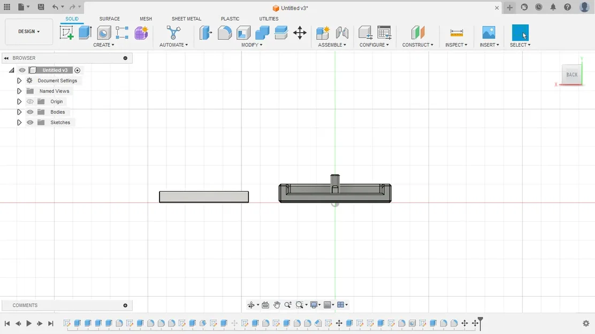Image resolution: width=595 pixels, height=334 pixels.
Task: Hide the Sketches folder
Action: point(30,122)
